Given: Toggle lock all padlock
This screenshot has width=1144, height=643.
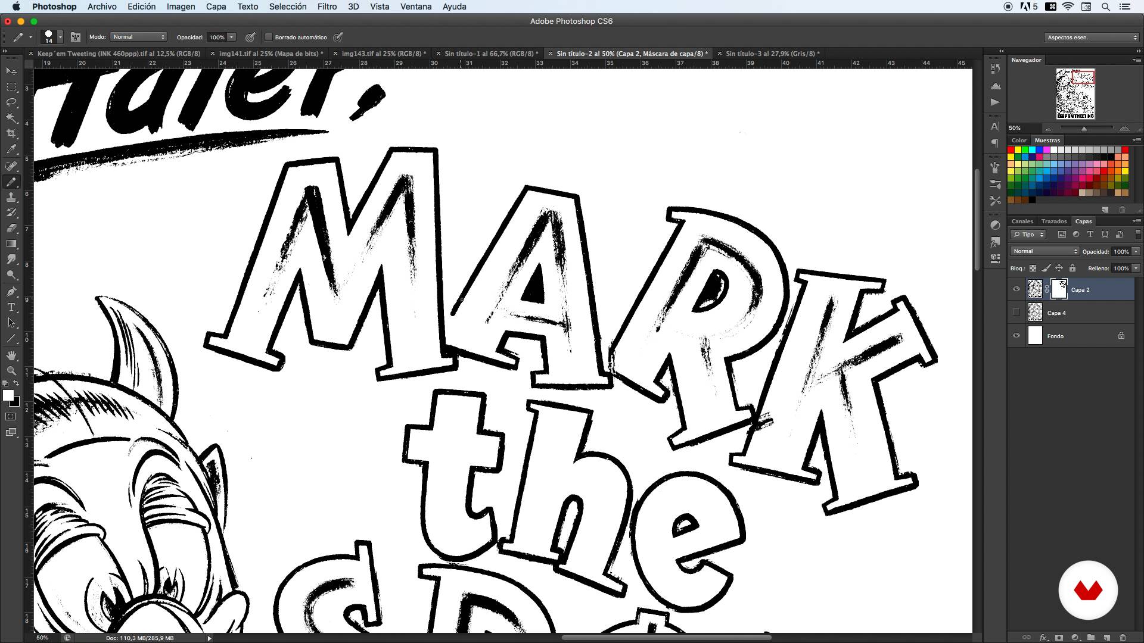Looking at the screenshot, I should (1072, 269).
